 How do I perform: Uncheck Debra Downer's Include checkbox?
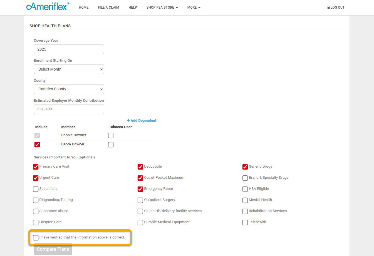coord(37,145)
